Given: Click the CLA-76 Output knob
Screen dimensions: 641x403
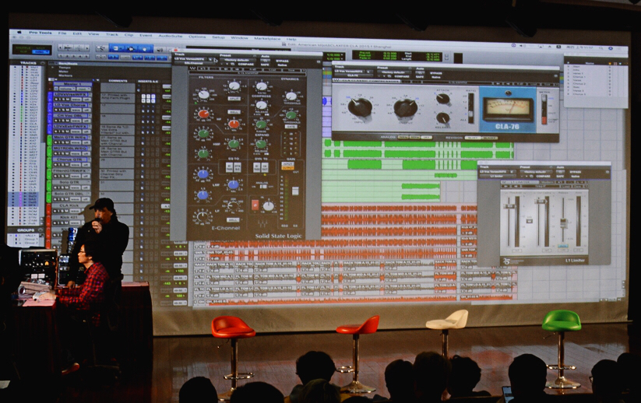Looking at the screenshot, I should pyautogui.click(x=405, y=107).
